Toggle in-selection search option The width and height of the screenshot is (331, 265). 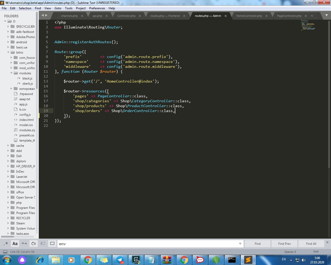point(43,244)
